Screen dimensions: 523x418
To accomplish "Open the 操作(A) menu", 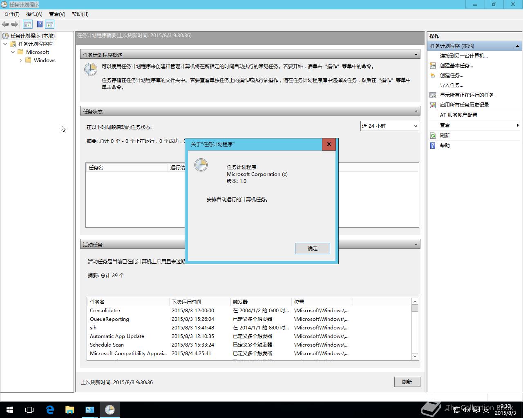I will tap(34, 14).
